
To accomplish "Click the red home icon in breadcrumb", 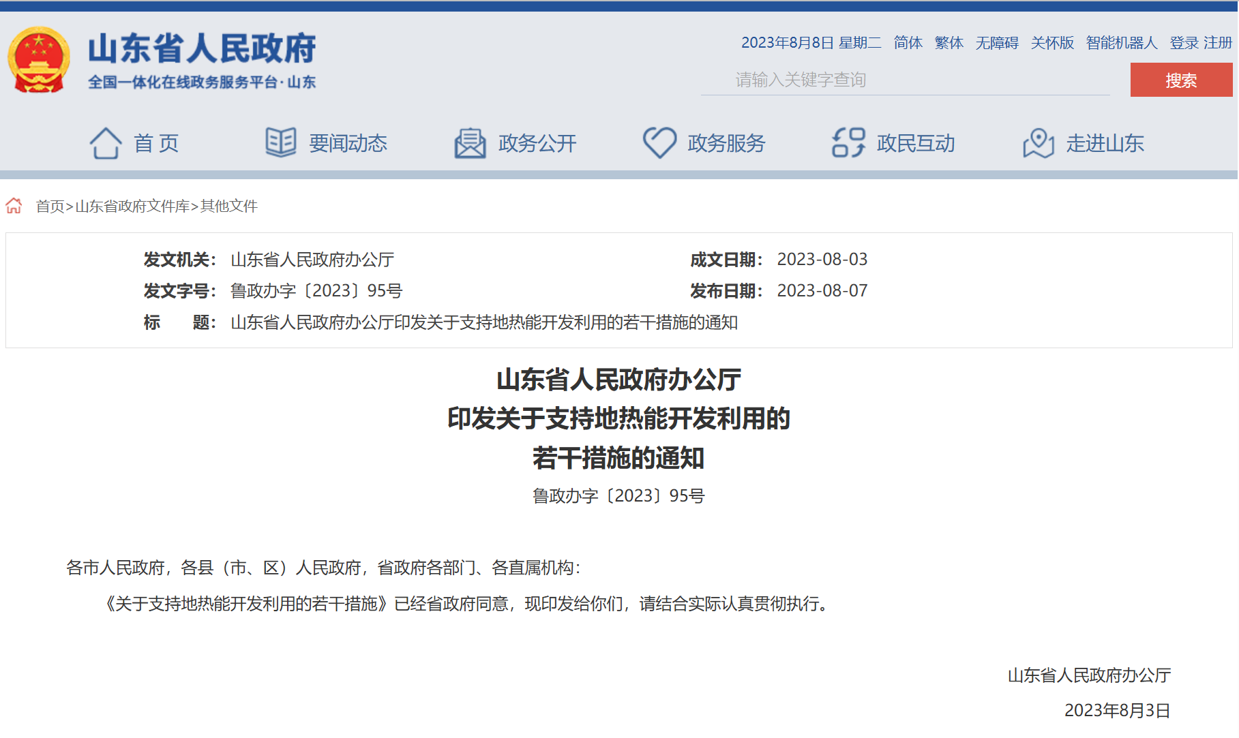I will pos(14,206).
